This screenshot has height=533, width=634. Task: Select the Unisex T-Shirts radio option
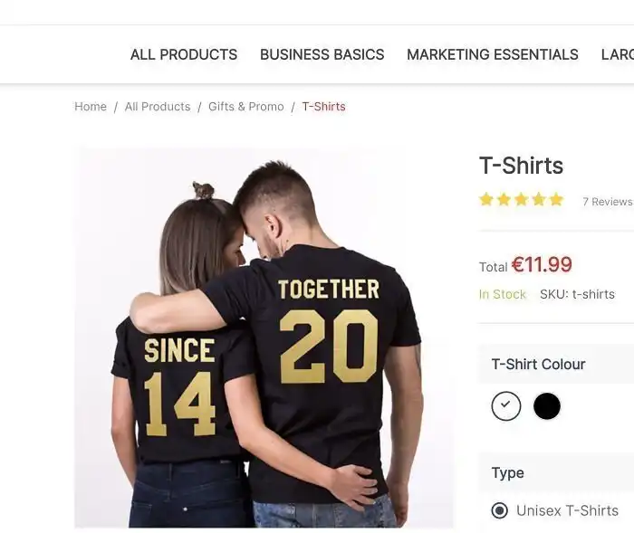tap(499, 510)
